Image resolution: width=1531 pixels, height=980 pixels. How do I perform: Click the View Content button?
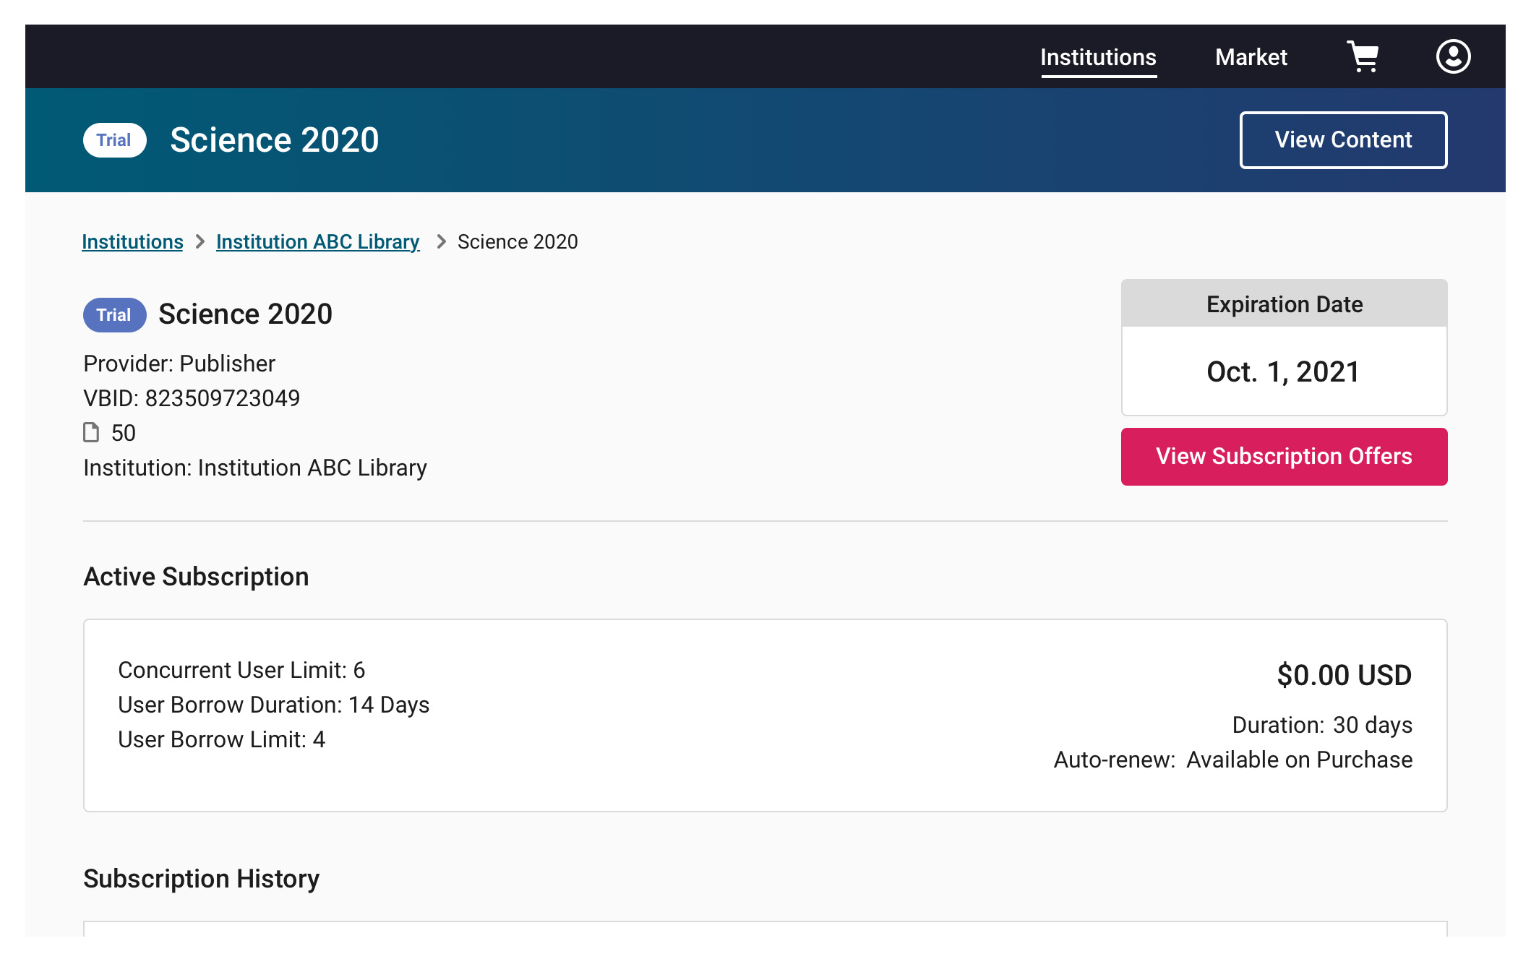pyautogui.click(x=1343, y=140)
